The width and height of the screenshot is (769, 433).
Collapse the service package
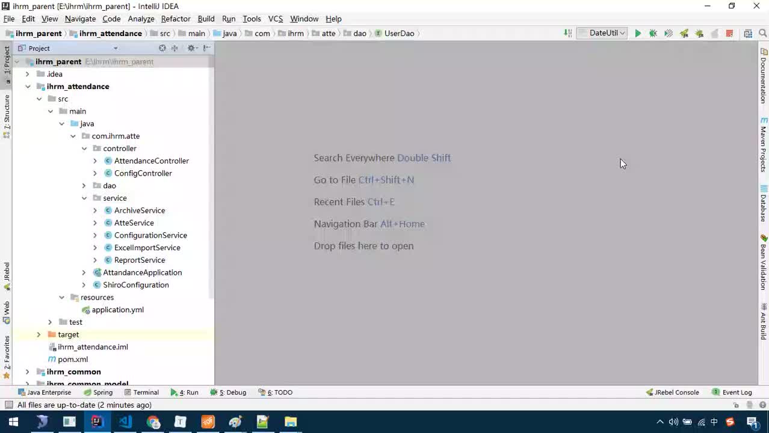tap(84, 198)
